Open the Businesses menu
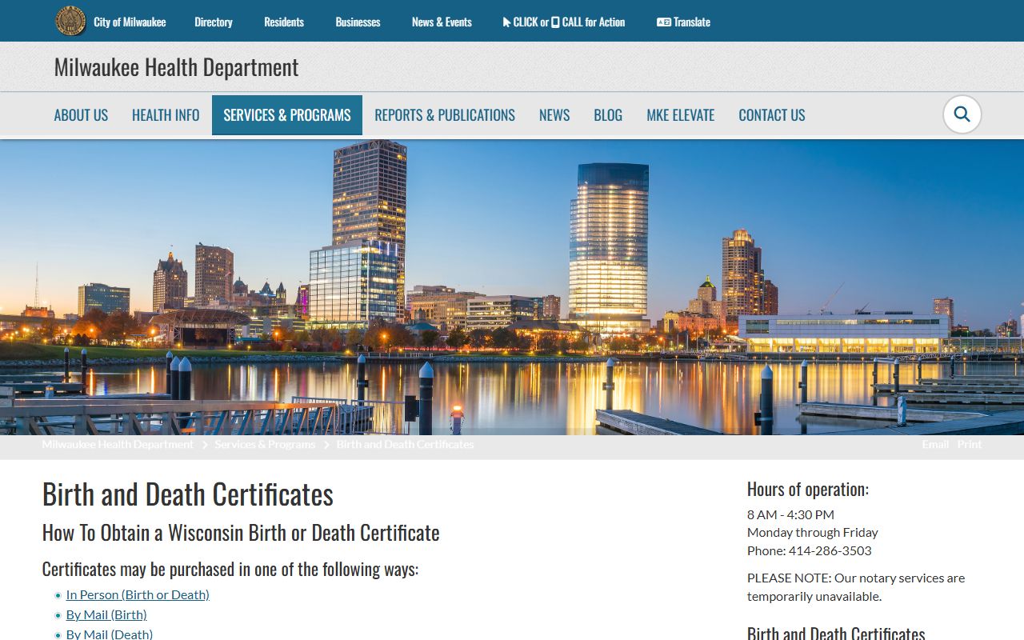This screenshot has width=1024, height=640. pyautogui.click(x=358, y=22)
